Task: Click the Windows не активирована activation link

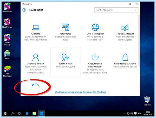Action: pos(80,92)
